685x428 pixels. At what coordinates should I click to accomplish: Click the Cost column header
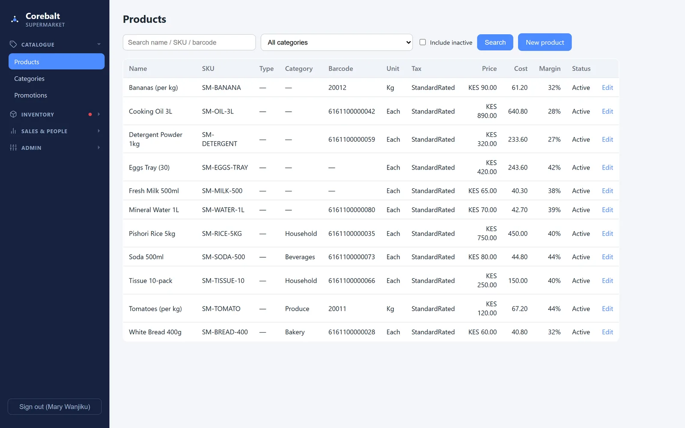tap(521, 68)
